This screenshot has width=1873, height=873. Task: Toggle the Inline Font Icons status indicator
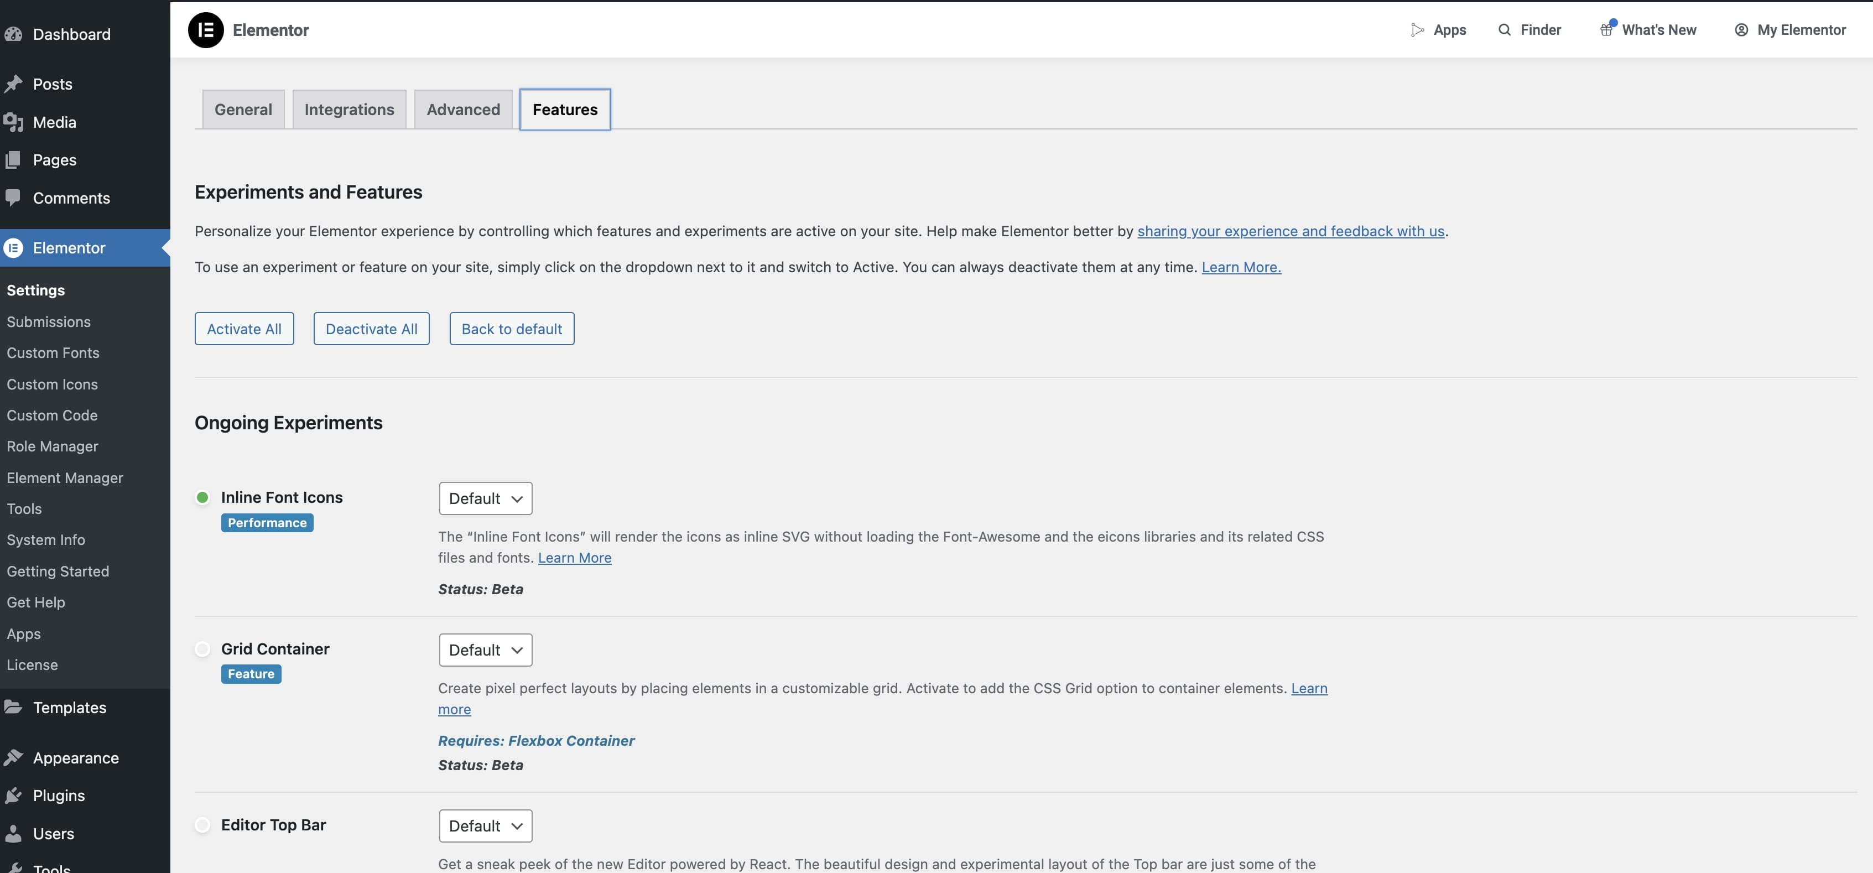tap(202, 497)
